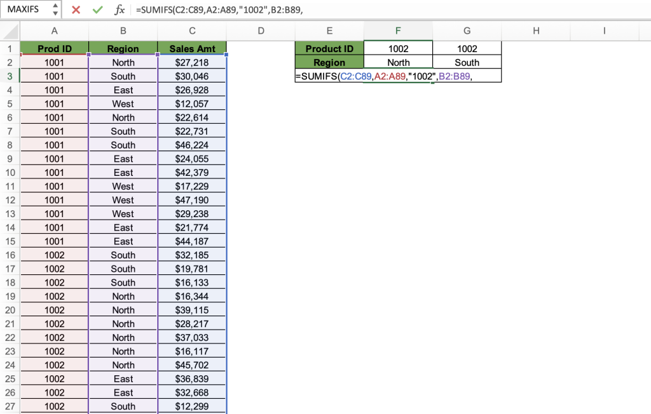Open Insert Function via the fx icon

tap(120, 10)
